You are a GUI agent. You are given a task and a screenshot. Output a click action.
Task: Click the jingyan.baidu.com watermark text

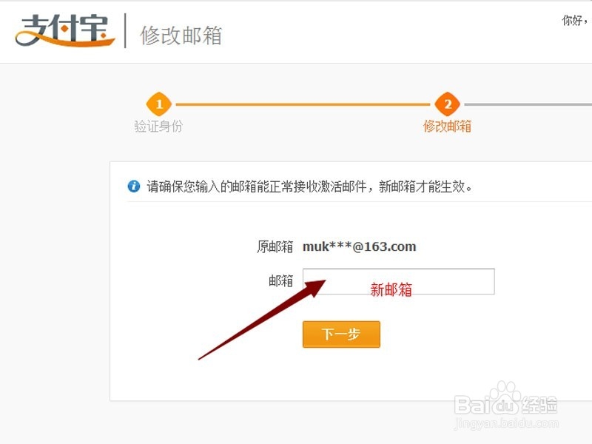coord(506,423)
